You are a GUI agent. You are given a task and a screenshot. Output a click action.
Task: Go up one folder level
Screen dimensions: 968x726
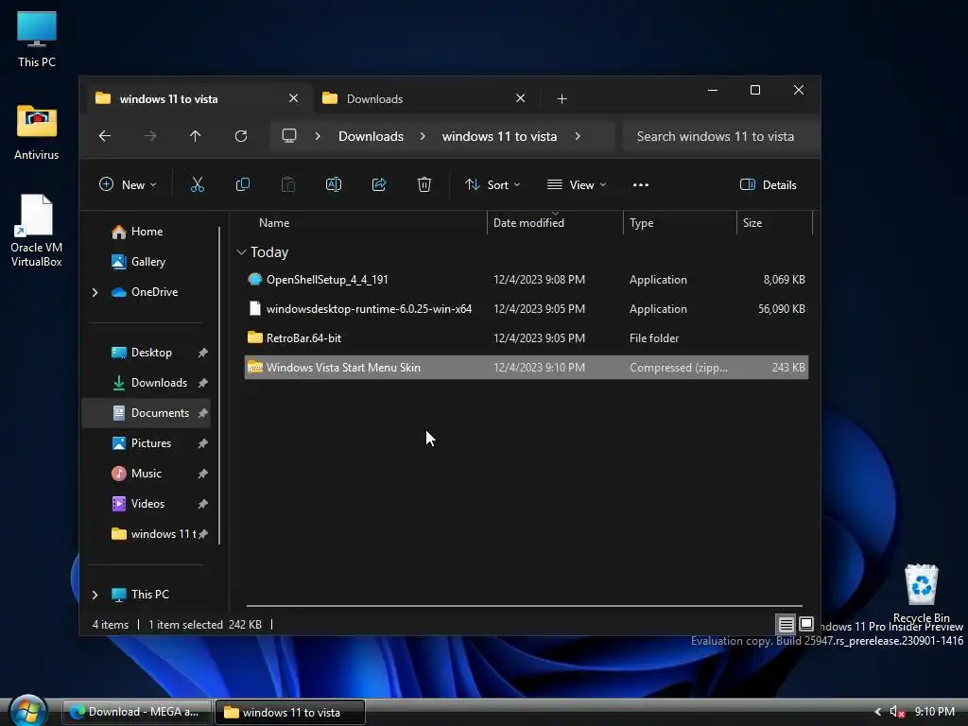click(195, 136)
